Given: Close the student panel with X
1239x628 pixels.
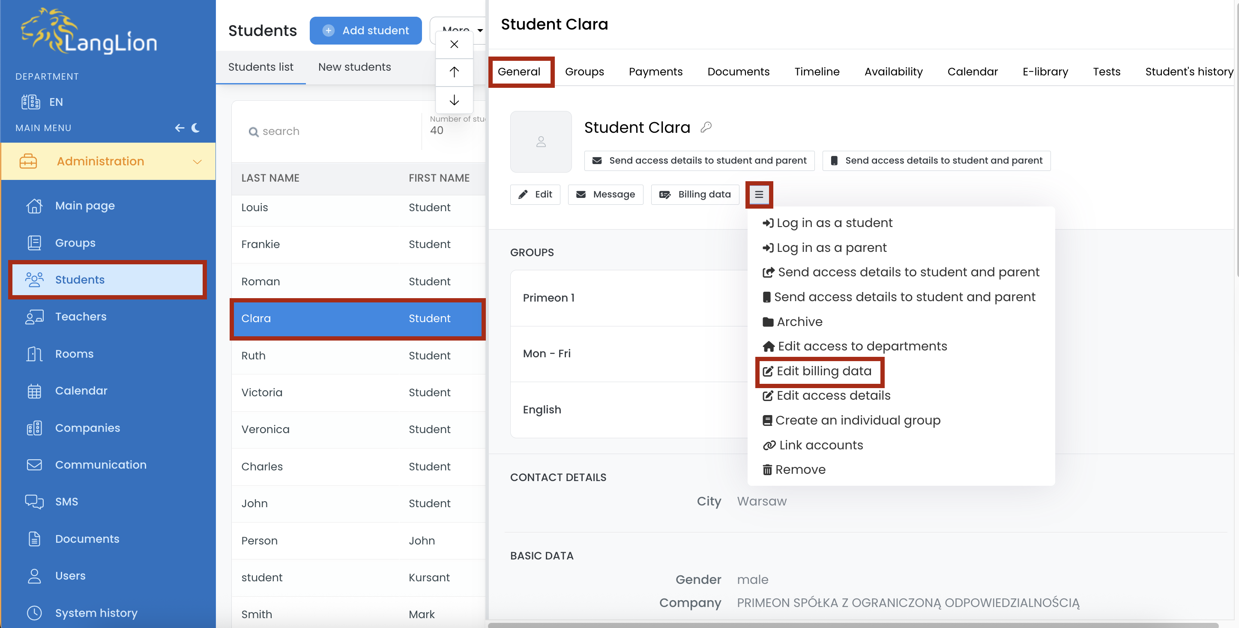Looking at the screenshot, I should pos(454,44).
